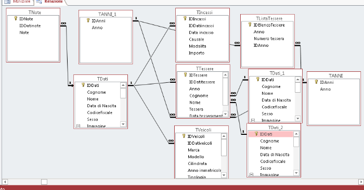364x190 pixels.
Task: Click the key icon in the TDati_2 table
Action: coord(256,134)
